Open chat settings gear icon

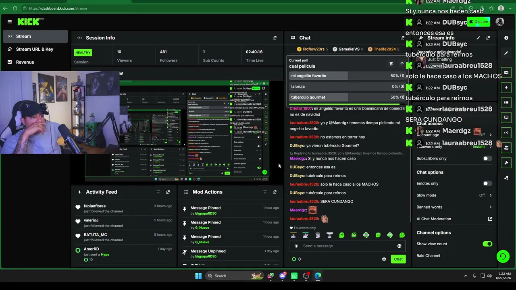pyautogui.click(x=384, y=259)
